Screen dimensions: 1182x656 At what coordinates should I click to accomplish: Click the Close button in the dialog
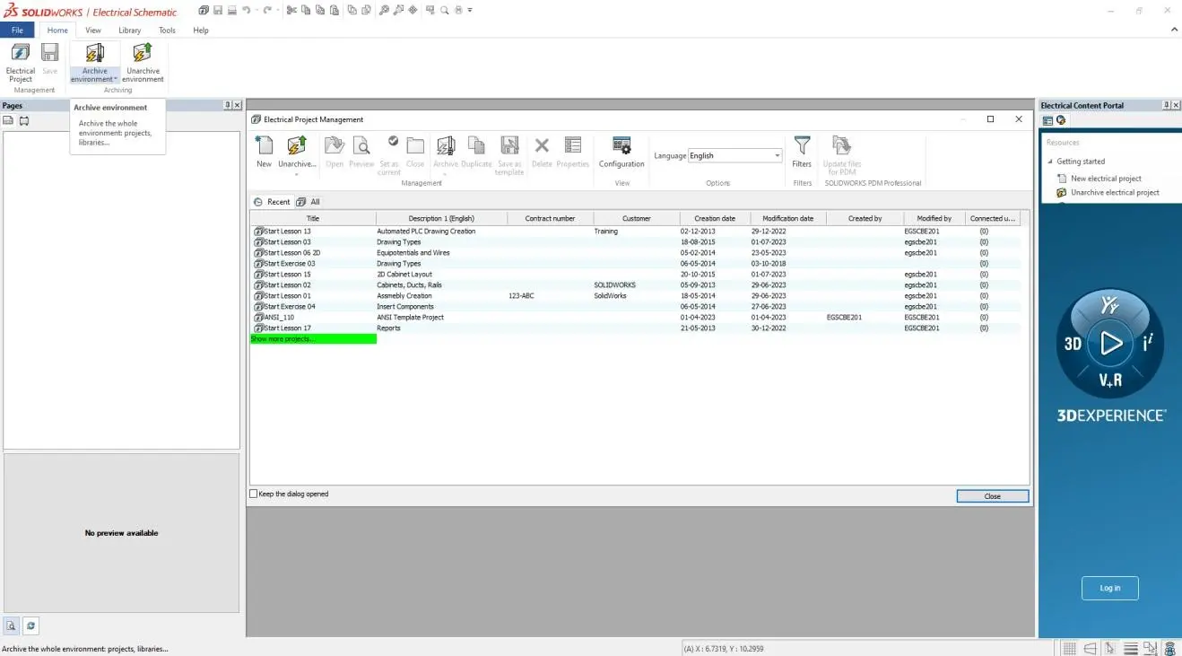(991, 495)
